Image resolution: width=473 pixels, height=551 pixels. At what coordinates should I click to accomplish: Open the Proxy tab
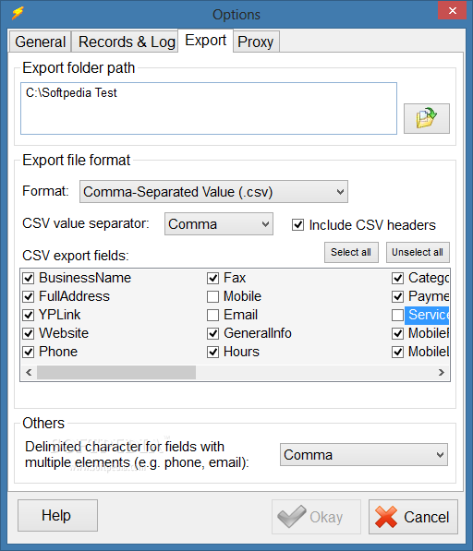[x=256, y=42]
